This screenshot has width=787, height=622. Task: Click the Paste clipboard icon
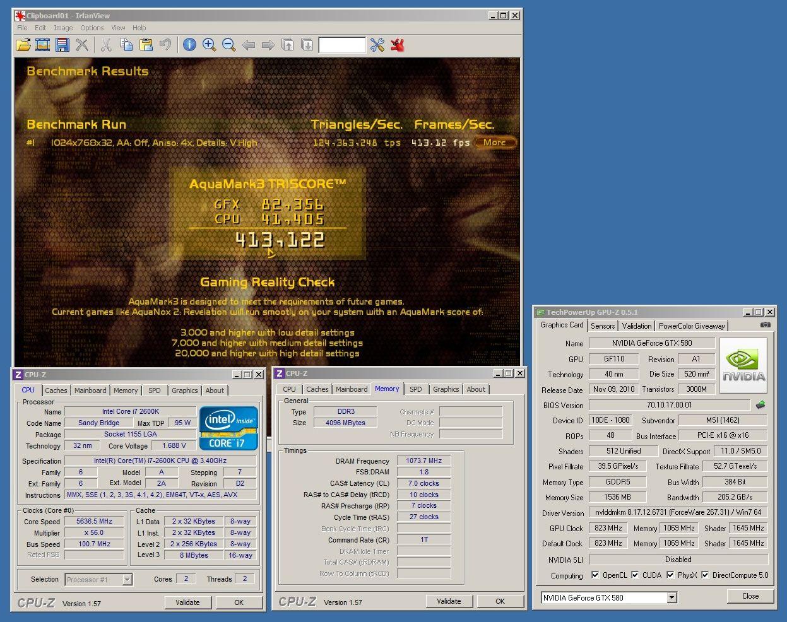146,45
